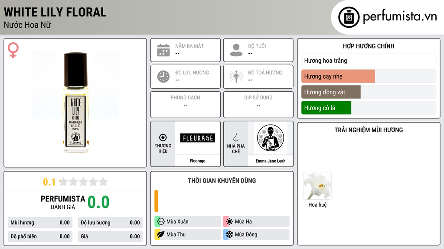Click the star badge icon above Thương hiệu
The width and height of the screenshot is (444, 249).
163,137
